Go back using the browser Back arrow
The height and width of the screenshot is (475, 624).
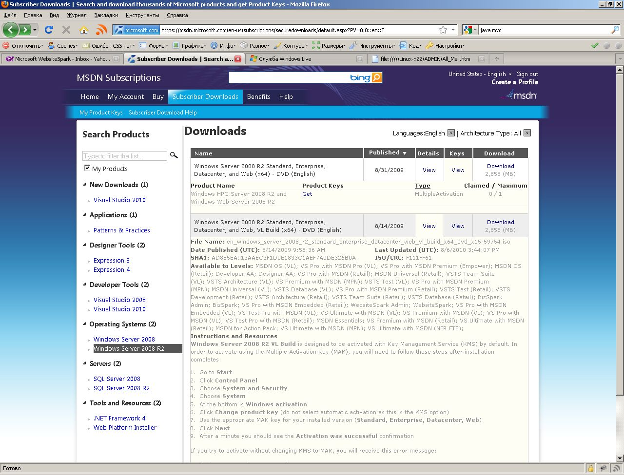tap(11, 30)
